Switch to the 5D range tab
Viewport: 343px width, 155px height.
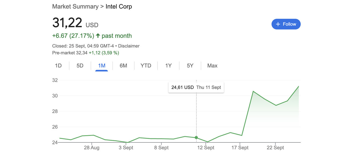tap(80, 66)
